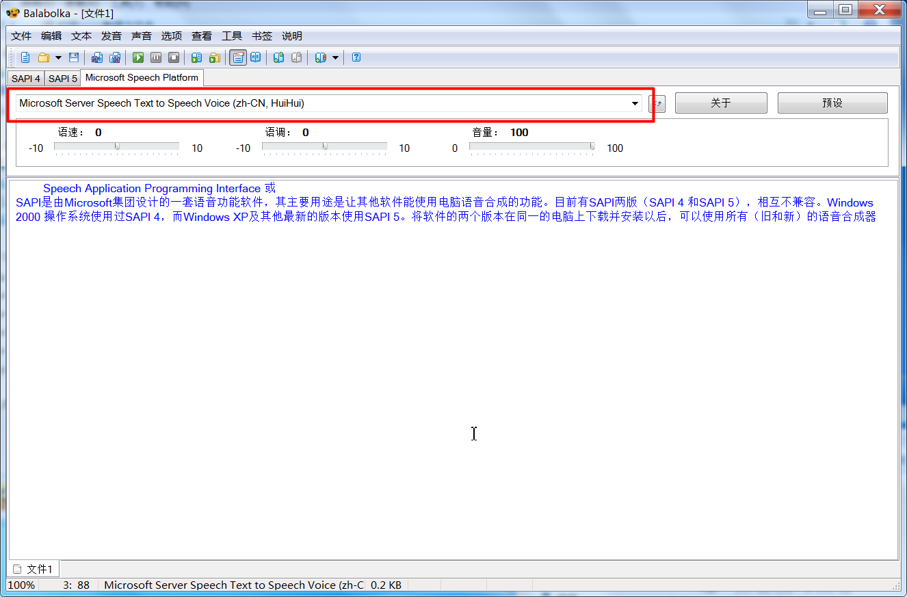Create a new document with the toolbar icon
This screenshot has height=597, width=907.
point(25,57)
